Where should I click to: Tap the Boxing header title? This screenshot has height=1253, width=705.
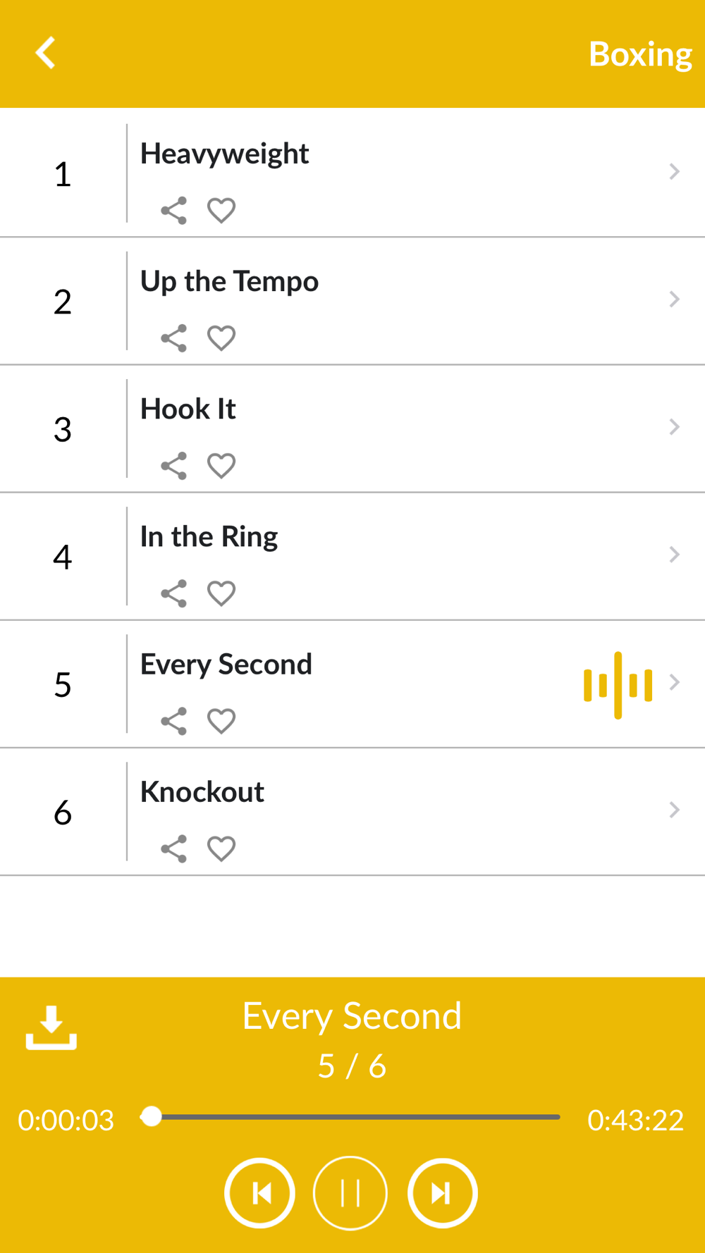pyautogui.click(x=640, y=54)
